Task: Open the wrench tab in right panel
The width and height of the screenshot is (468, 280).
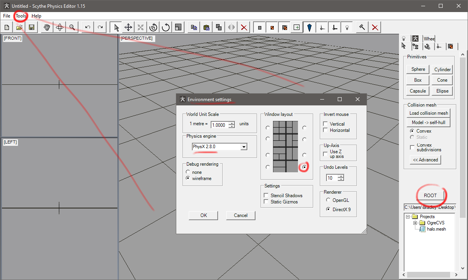Action: pyautogui.click(x=427, y=46)
